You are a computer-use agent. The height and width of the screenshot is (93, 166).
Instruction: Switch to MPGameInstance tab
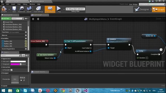[x=38, y=1]
